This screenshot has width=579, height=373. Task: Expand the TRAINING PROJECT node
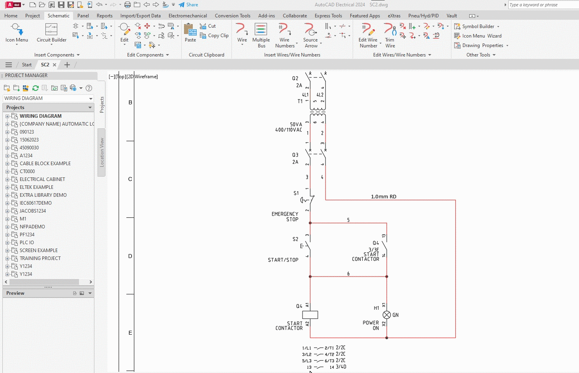pyautogui.click(x=7, y=258)
